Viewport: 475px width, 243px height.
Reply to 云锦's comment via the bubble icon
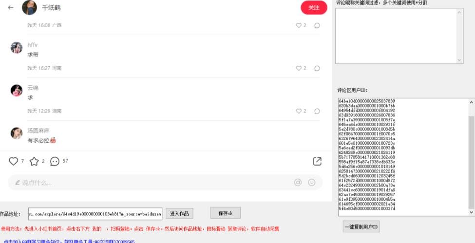coord(317,111)
